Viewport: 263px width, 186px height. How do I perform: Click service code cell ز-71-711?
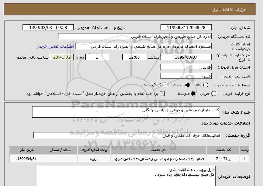pyautogui.click(x=223, y=159)
